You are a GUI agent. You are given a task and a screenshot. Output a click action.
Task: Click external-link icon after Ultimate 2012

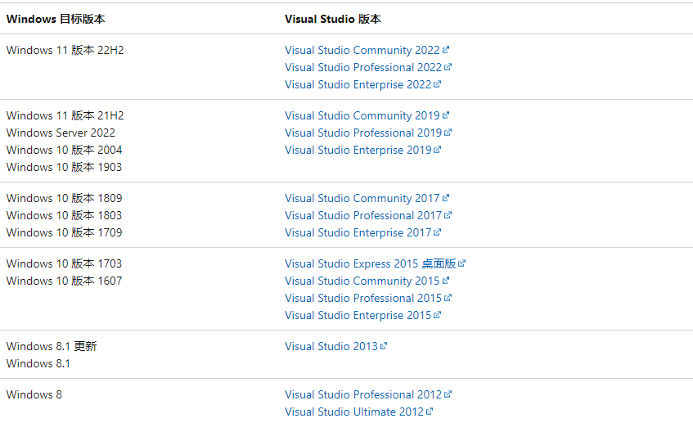coord(430,411)
